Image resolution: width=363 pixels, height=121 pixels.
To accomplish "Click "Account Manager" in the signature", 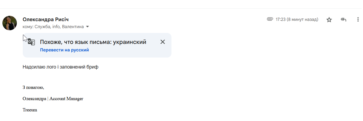I will point(66,99).
